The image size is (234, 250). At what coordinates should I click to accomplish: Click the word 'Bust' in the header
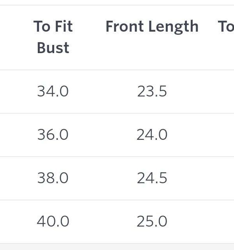(53, 48)
